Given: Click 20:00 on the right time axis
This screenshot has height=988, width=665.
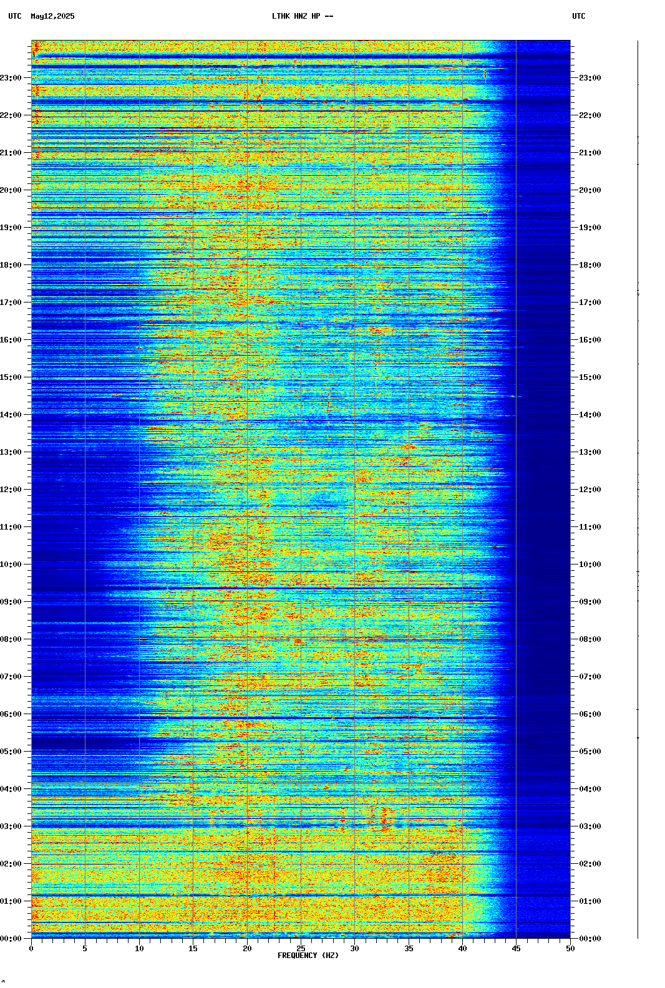Looking at the screenshot, I should 590,190.
